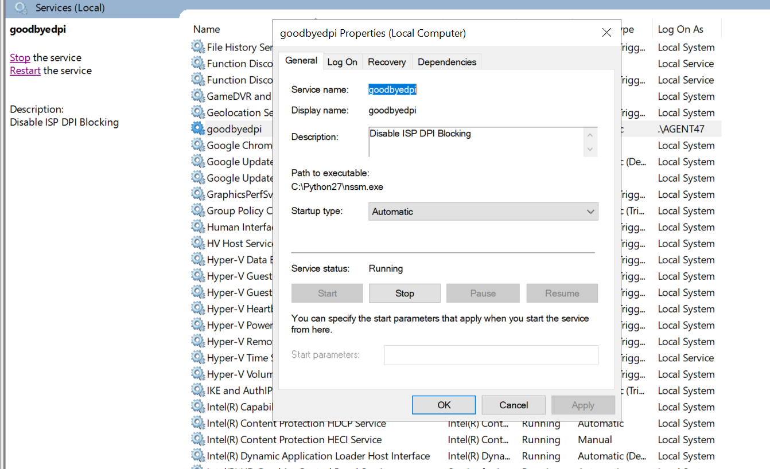Click the Stop button in Properties dialog
This screenshot has height=469, width=770.
(x=405, y=293)
